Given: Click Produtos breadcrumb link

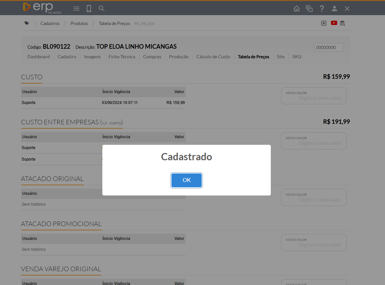Looking at the screenshot, I should click(x=79, y=23).
